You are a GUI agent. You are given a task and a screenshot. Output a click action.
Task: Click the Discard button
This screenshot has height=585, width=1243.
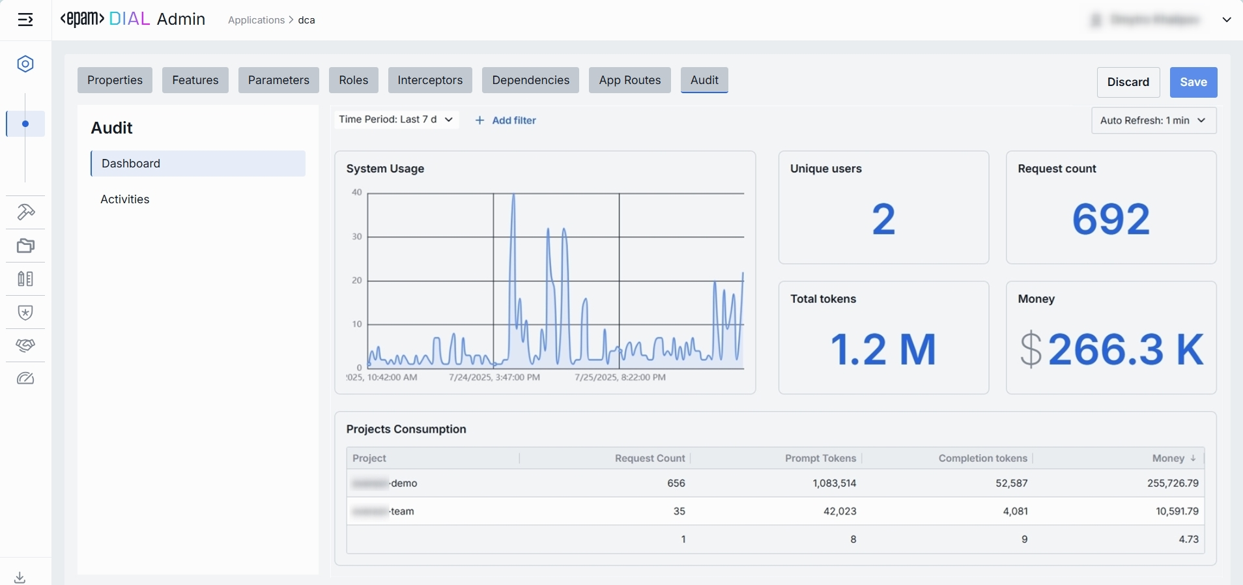1128,82
